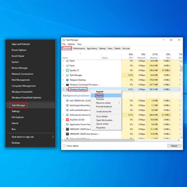The width and height of the screenshot is (187, 187).
Task: Expand the AnyDesk (32 bit) row
Action: coord(63,120)
